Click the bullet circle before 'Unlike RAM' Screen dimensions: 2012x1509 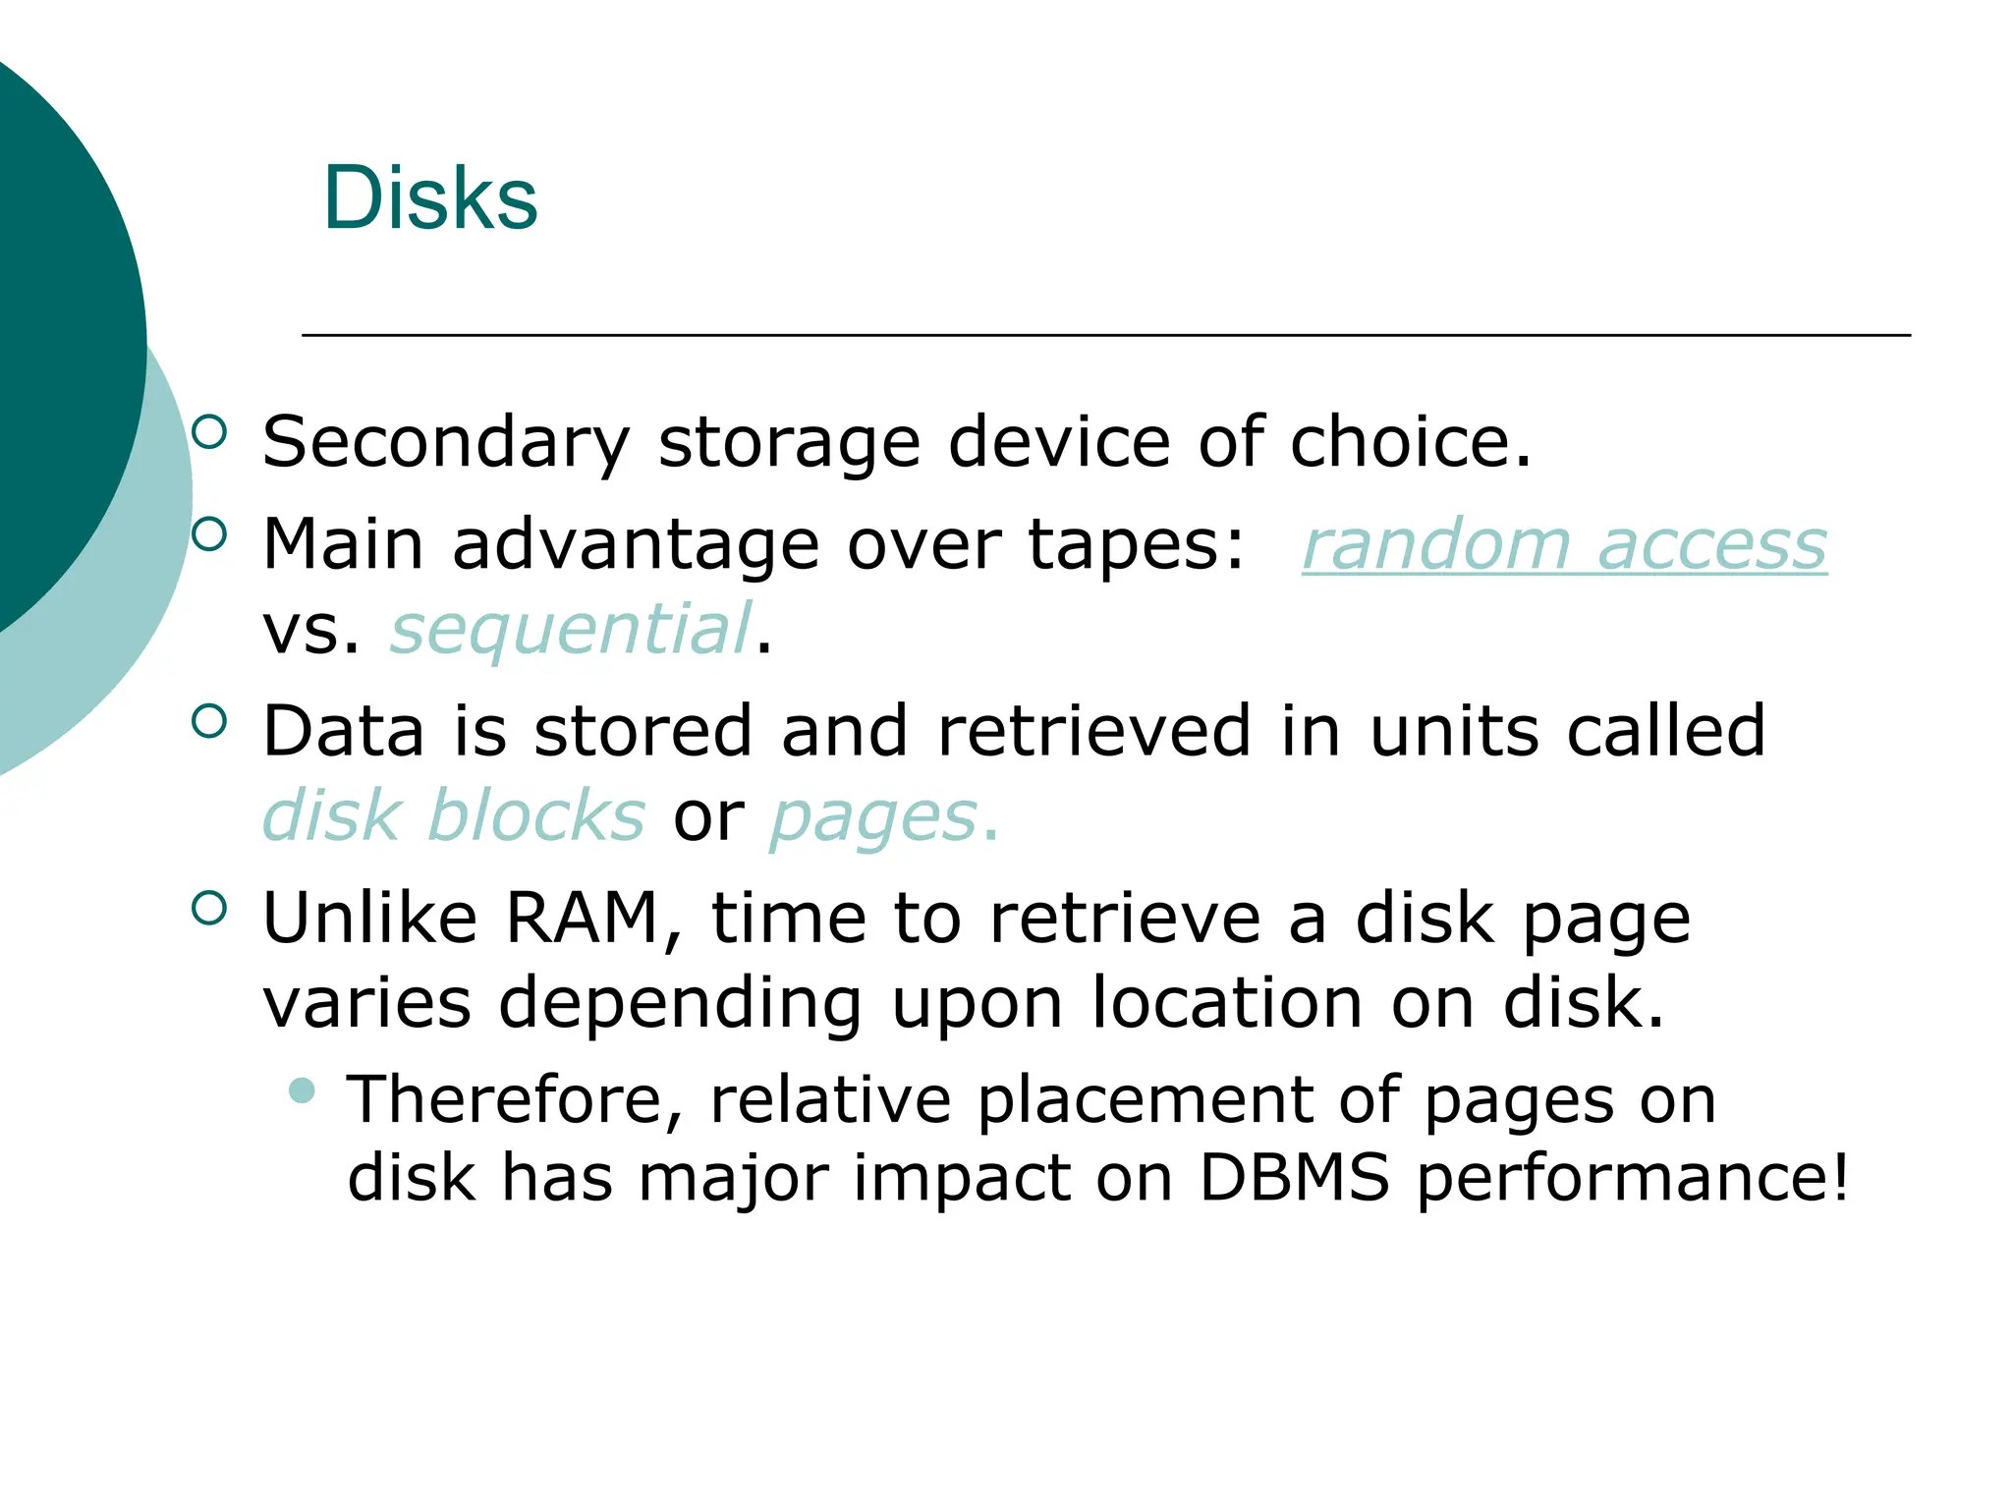tap(209, 908)
